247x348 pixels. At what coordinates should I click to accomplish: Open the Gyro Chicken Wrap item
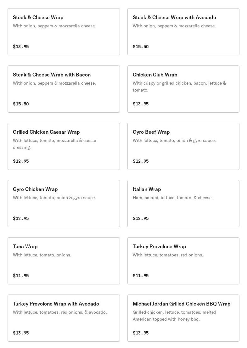point(64,204)
